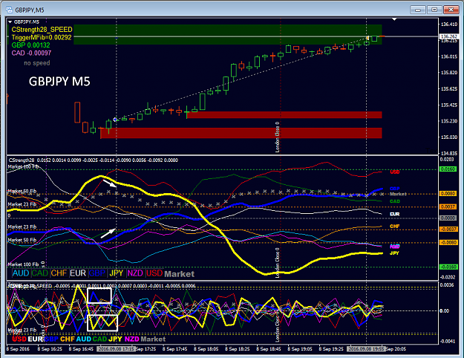The width and height of the screenshot is (464, 358).
Task: Select the CStrength28_SPEED label text
Action: pyautogui.click(x=42, y=30)
